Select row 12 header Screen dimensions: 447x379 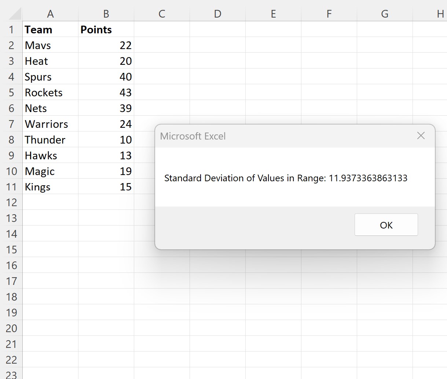tap(11, 202)
